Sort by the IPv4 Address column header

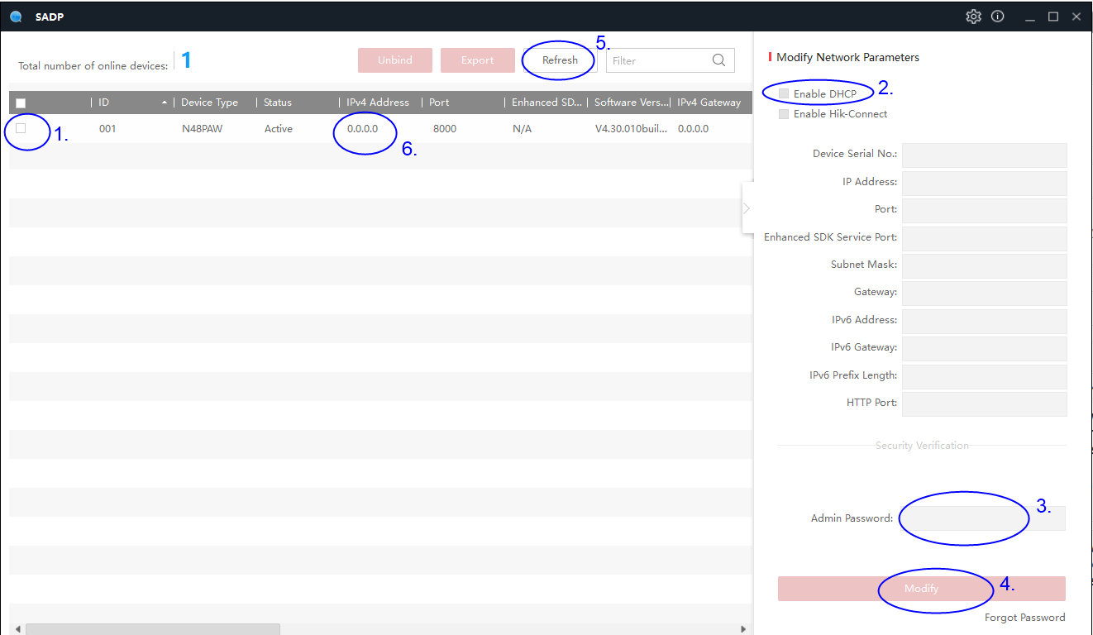pos(378,103)
